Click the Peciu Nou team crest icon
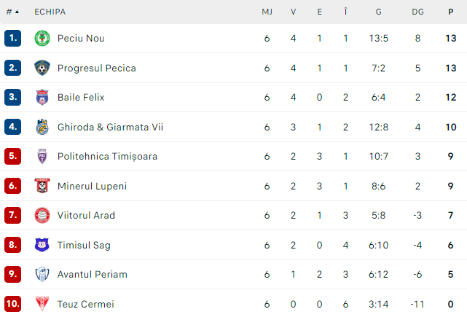 42,38
